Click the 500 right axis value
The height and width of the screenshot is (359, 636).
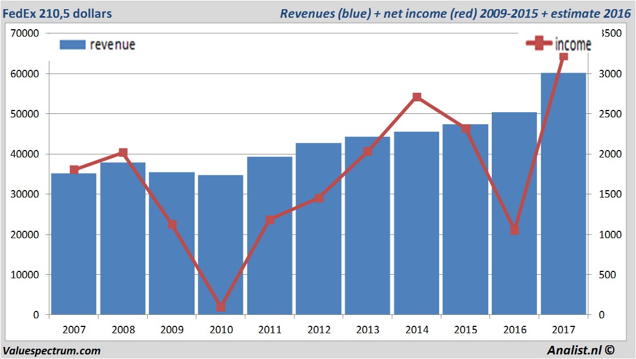607,275
